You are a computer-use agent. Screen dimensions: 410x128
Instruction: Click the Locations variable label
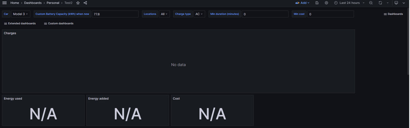pos(150,14)
